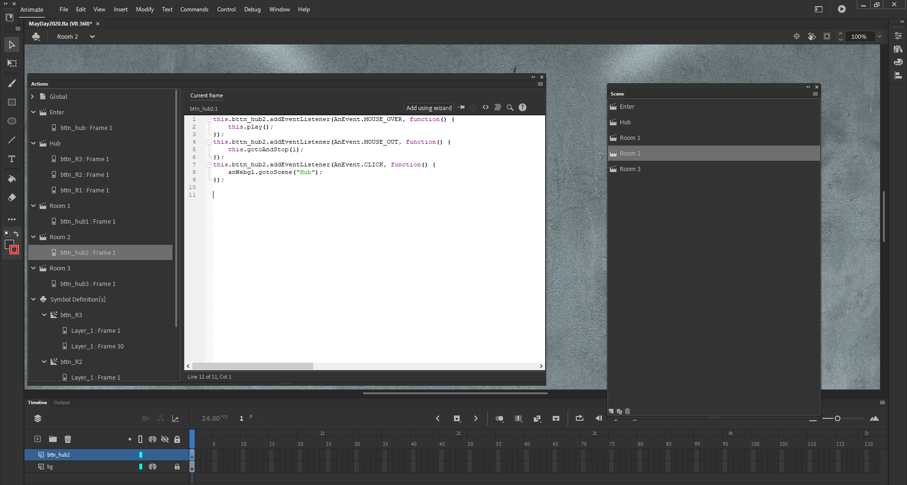Expand the Global section in Actions
Viewport: 907px width, 485px height.
(x=32, y=96)
